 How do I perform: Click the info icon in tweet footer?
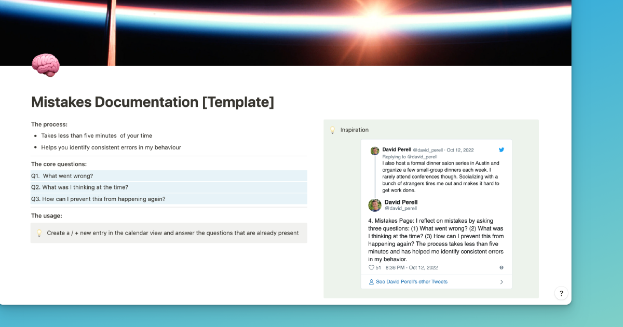[x=501, y=268]
